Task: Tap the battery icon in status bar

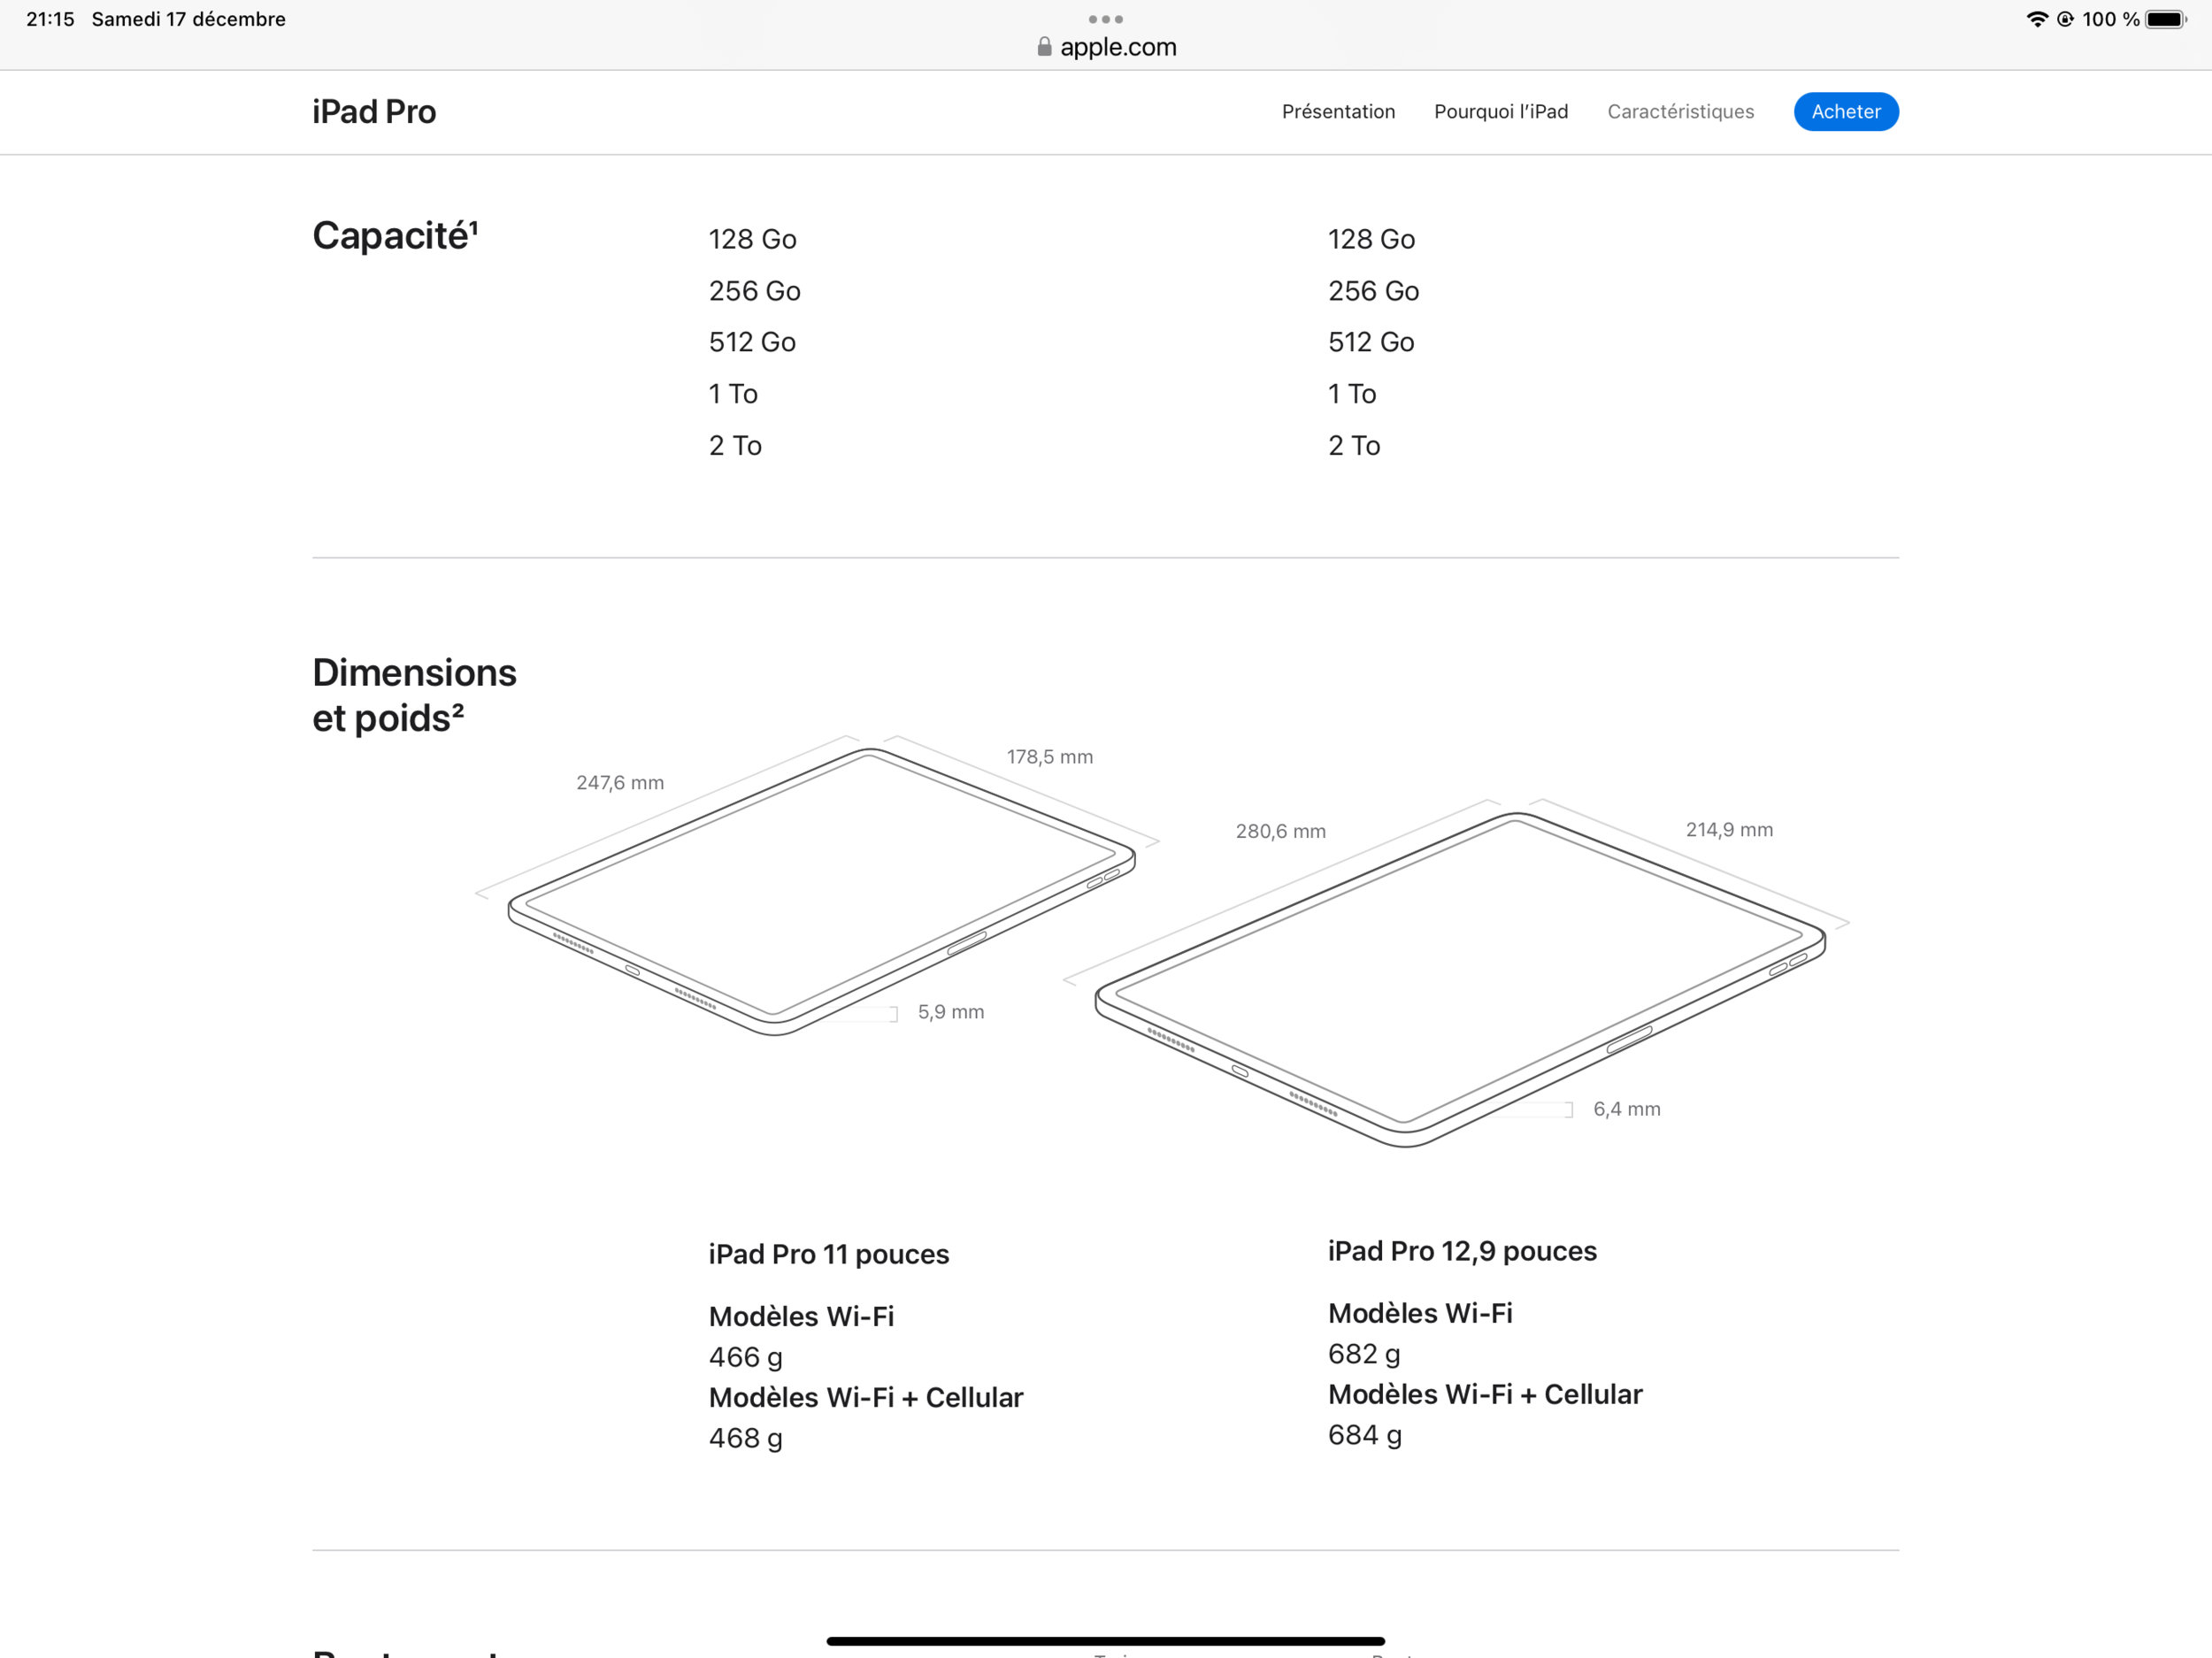Action: pos(2165,19)
